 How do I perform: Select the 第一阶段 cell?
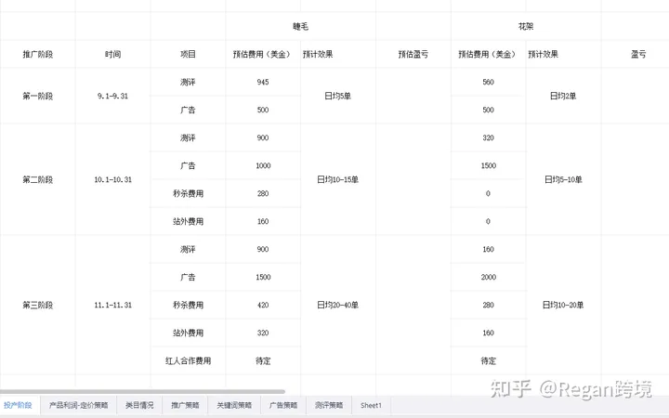(x=37, y=96)
